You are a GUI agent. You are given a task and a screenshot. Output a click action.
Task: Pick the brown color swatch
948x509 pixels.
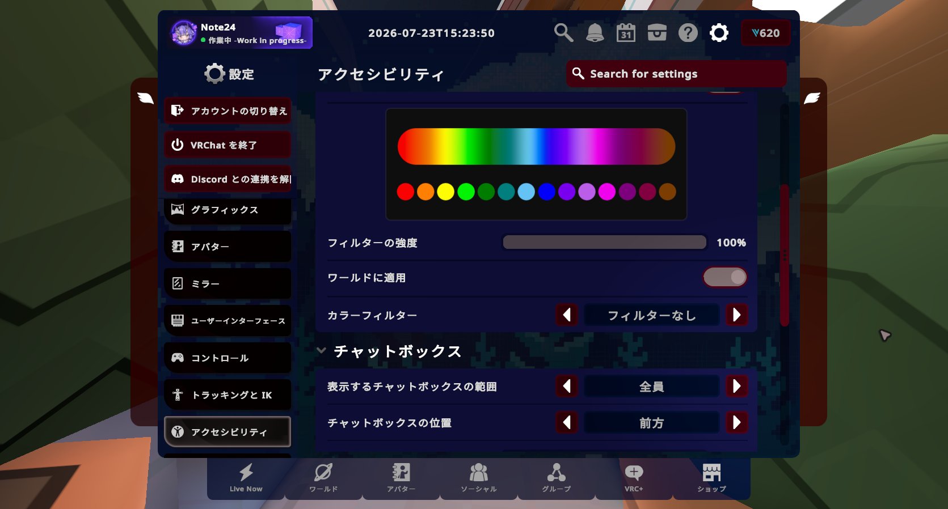click(x=668, y=192)
